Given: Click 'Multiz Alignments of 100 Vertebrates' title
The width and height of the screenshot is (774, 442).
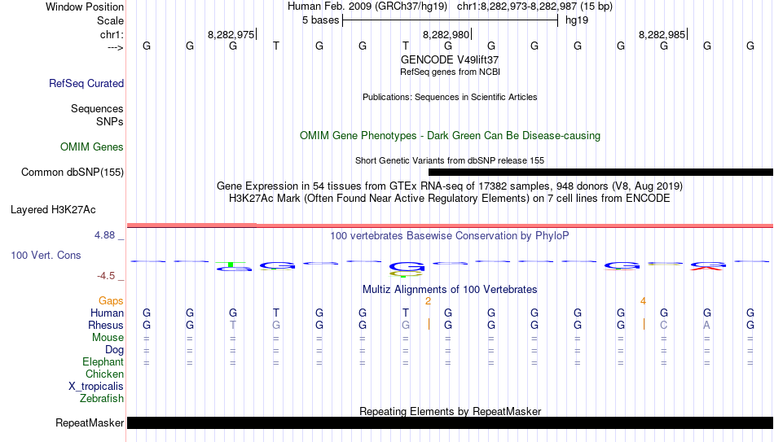Looking at the screenshot, I should (450, 290).
